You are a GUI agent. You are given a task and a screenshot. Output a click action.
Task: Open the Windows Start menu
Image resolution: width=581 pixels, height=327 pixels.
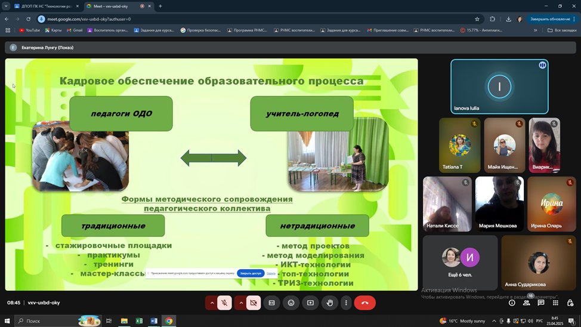7,321
